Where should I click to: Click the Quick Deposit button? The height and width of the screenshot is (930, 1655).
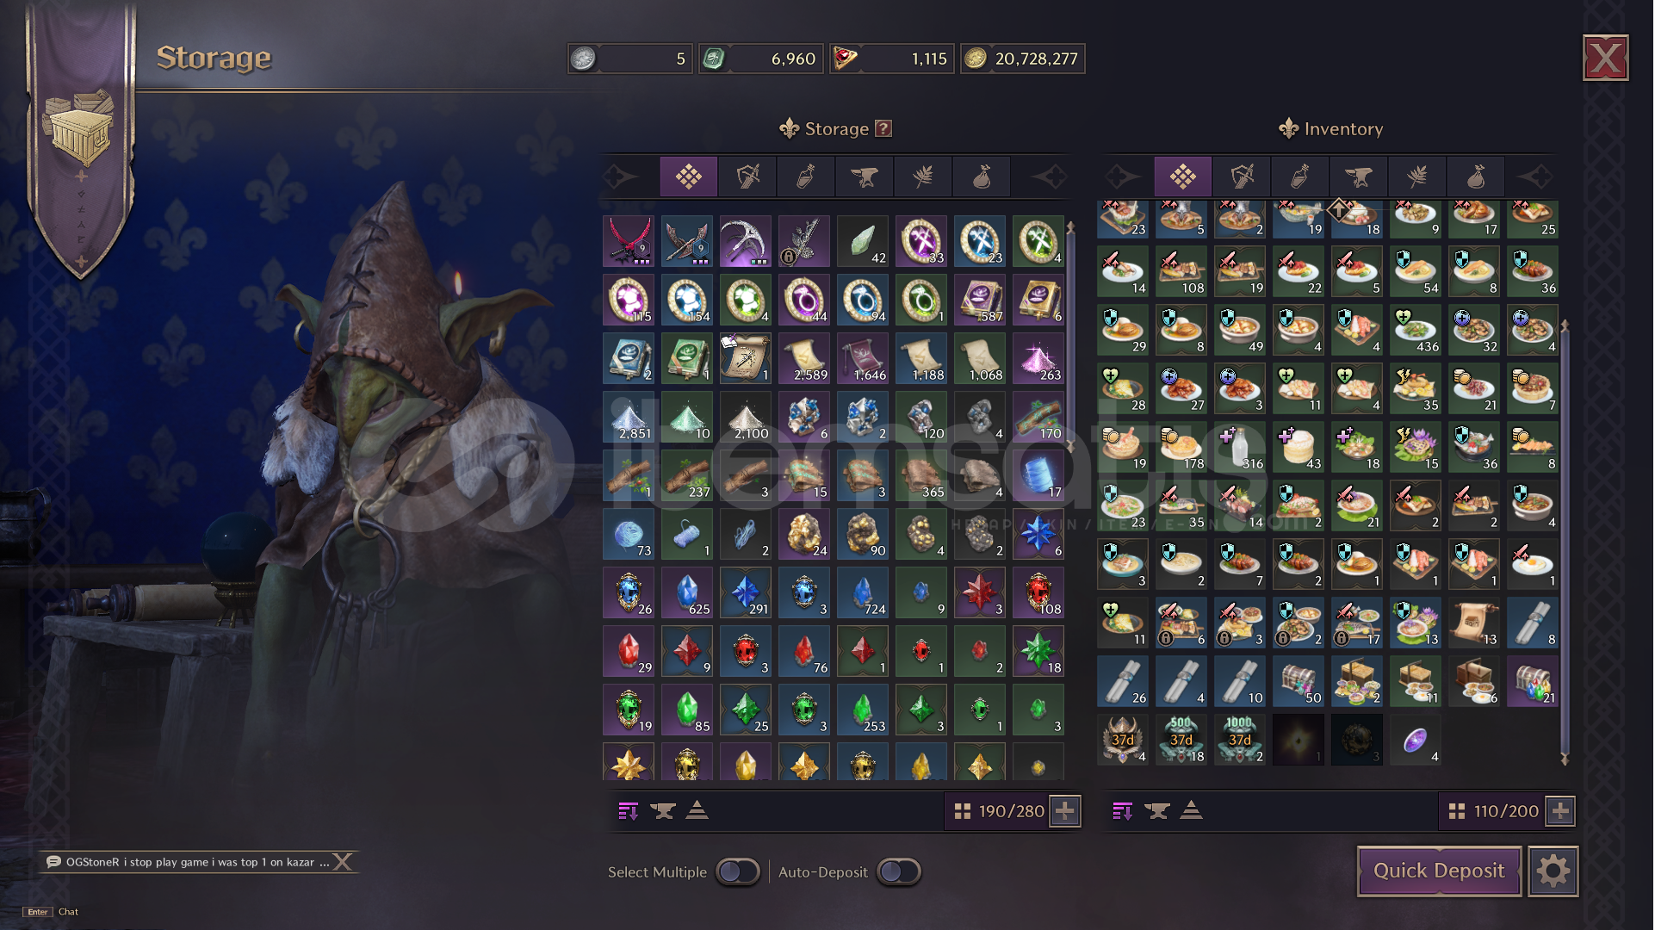(x=1439, y=871)
